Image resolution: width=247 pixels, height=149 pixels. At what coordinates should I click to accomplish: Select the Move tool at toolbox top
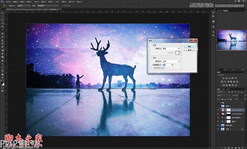coord(3,13)
